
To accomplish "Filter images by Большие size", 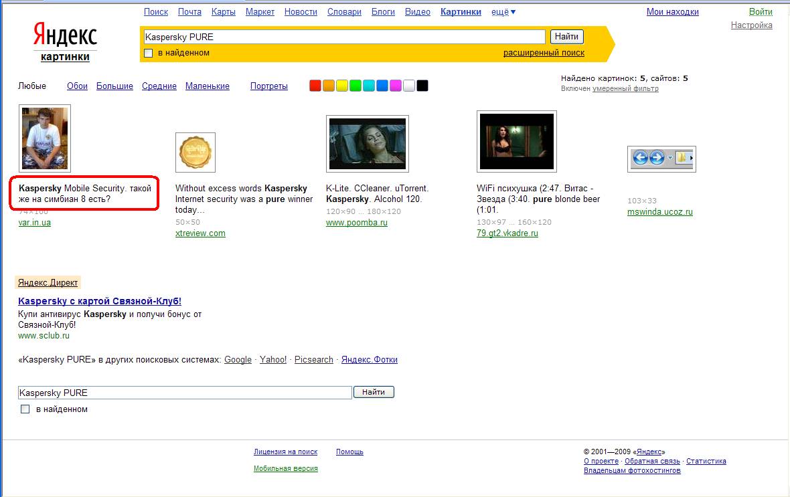I will click(x=114, y=86).
